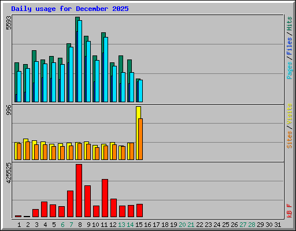Screen dimensions: 296x231
Task: Click the cyan pages bar for day 13
Action: [123, 87]
